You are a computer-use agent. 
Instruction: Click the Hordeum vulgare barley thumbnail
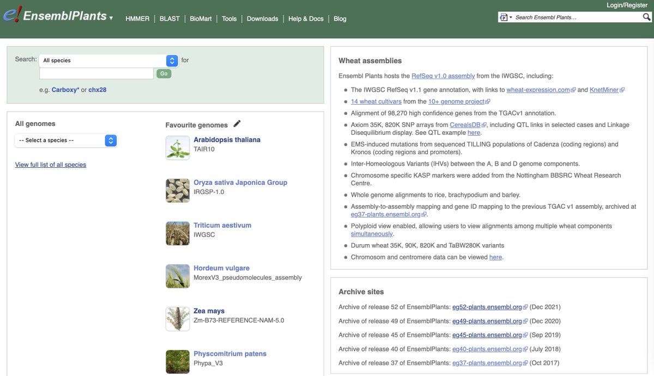point(178,276)
